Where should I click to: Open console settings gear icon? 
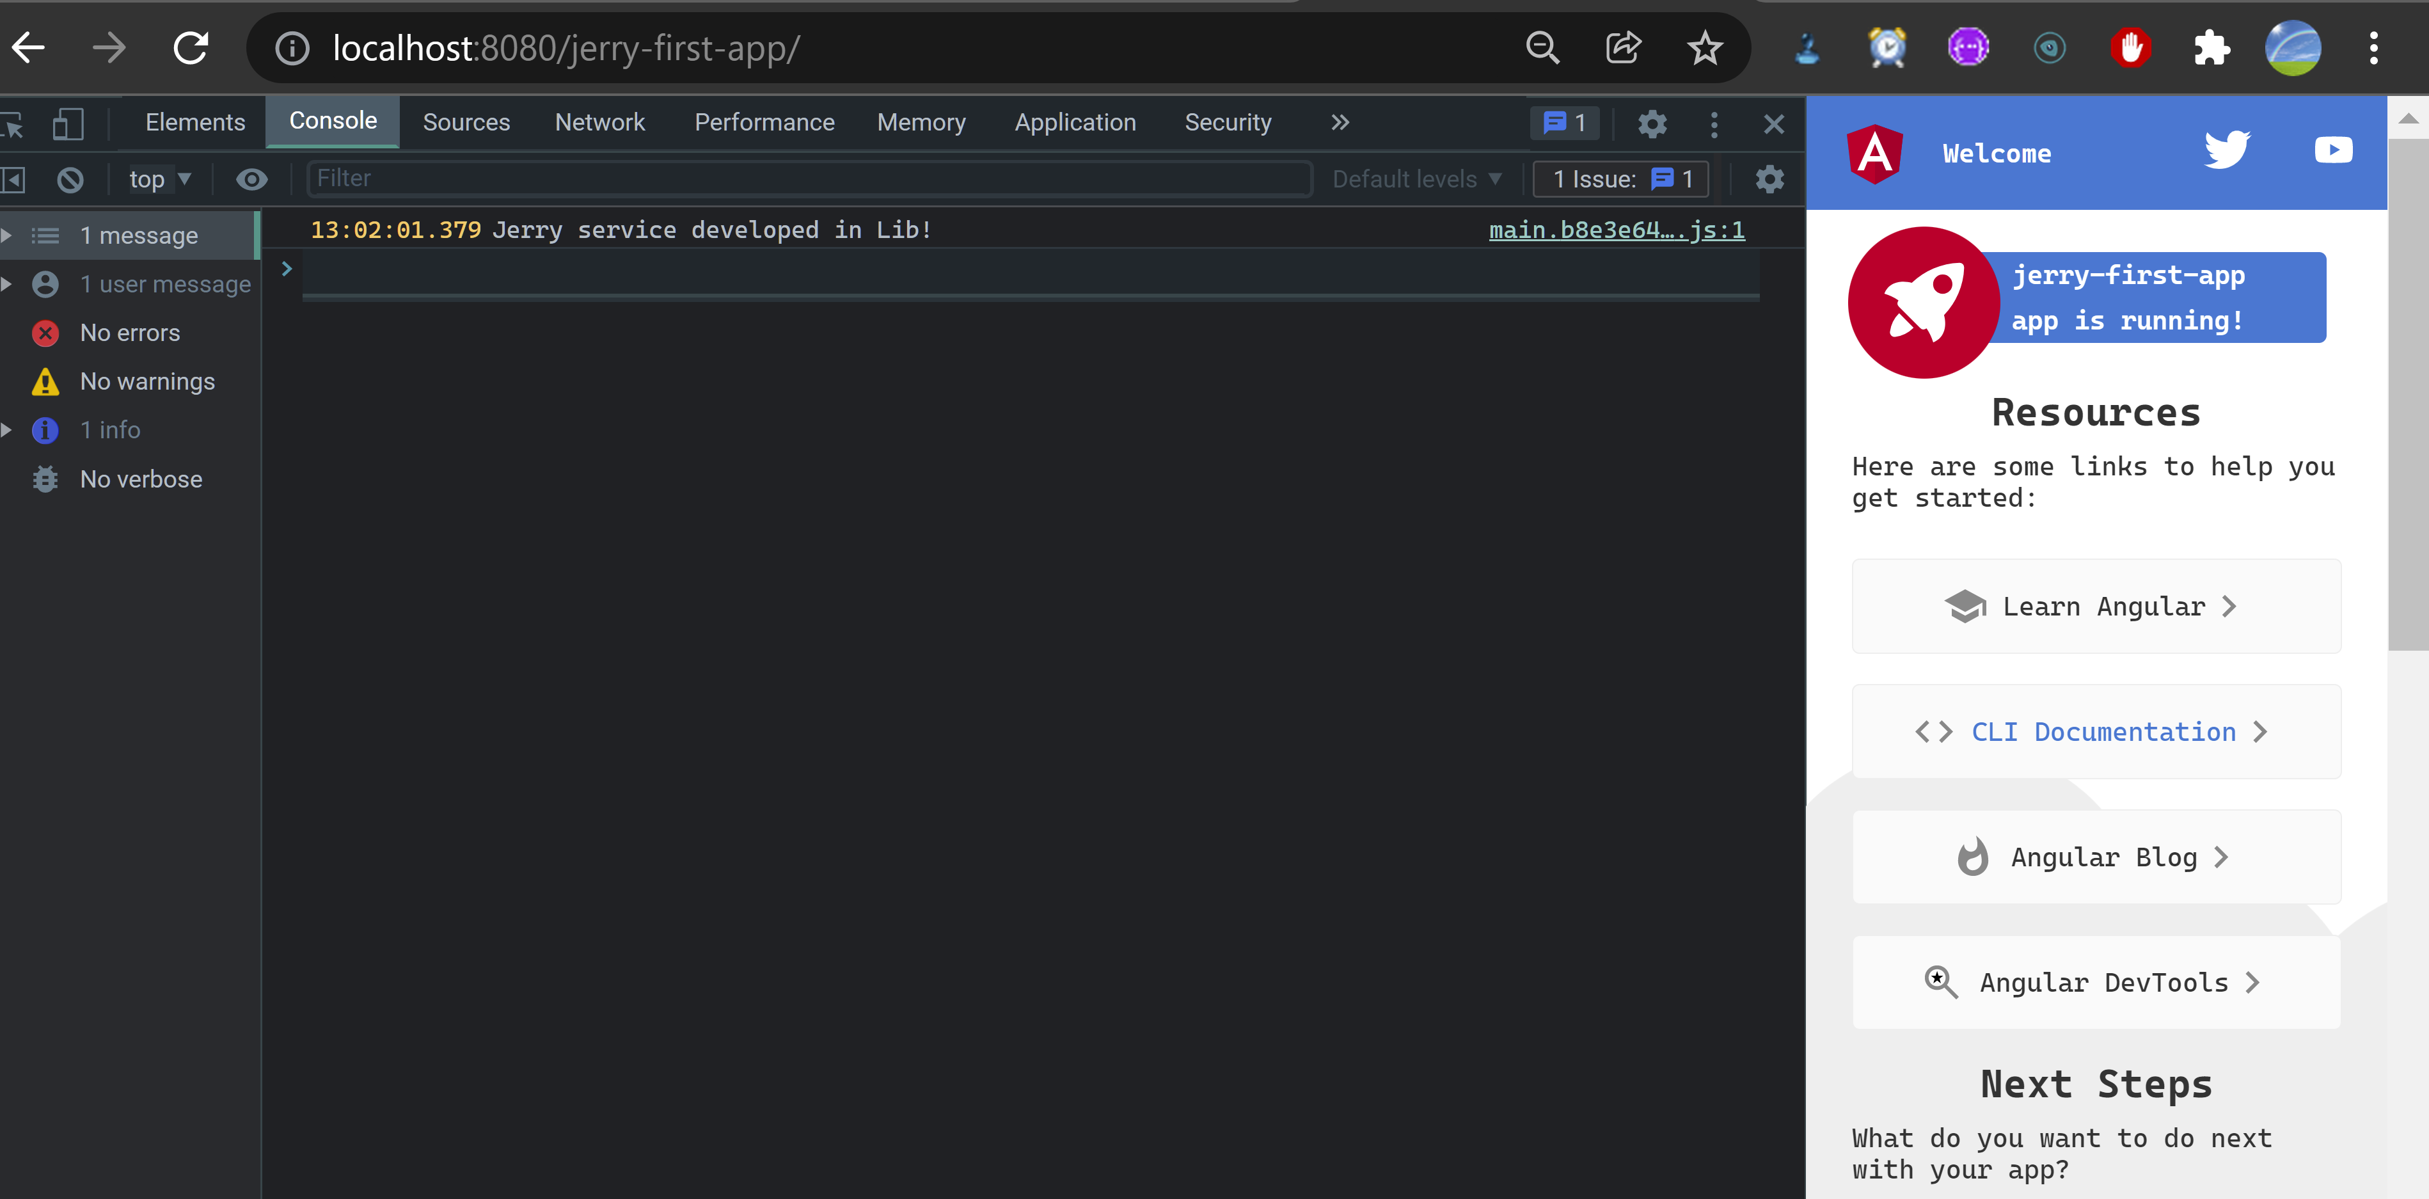(x=1769, y=179)
